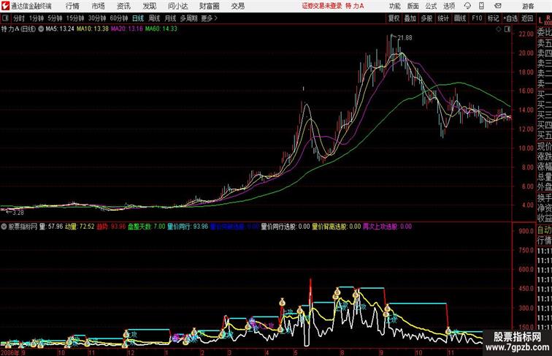Switch to the 月线 monthly tab
The image size is (552, 356).
(x=170, y=18)
